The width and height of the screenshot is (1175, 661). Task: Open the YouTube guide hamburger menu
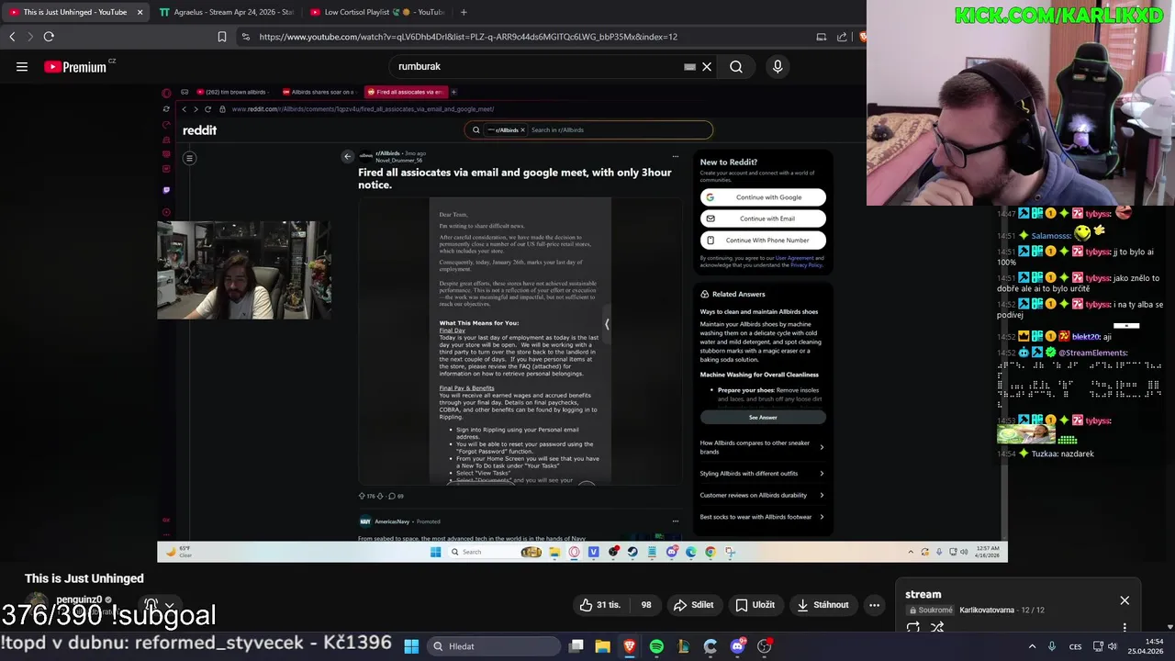[x=22, y=66]
